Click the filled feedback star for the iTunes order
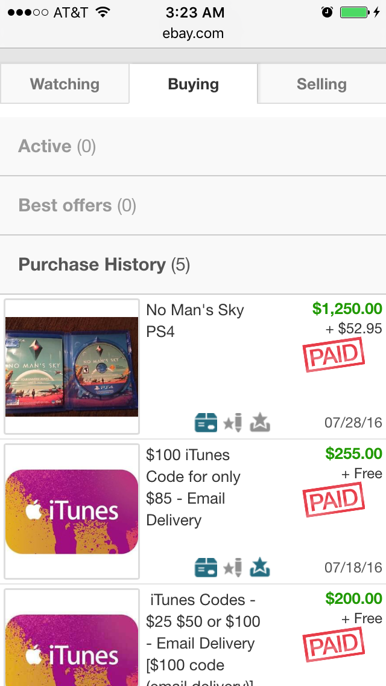 (x=260, y=567)
